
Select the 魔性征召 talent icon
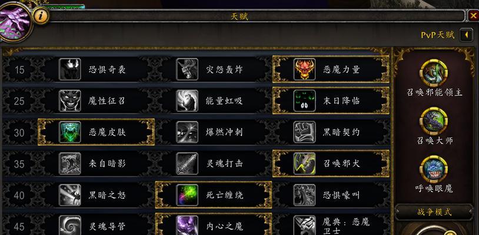[x=70, y=101]
